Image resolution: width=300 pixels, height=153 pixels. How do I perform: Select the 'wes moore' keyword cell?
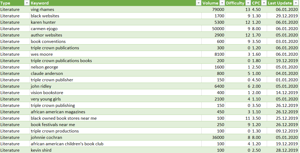[x=115, y=54]
